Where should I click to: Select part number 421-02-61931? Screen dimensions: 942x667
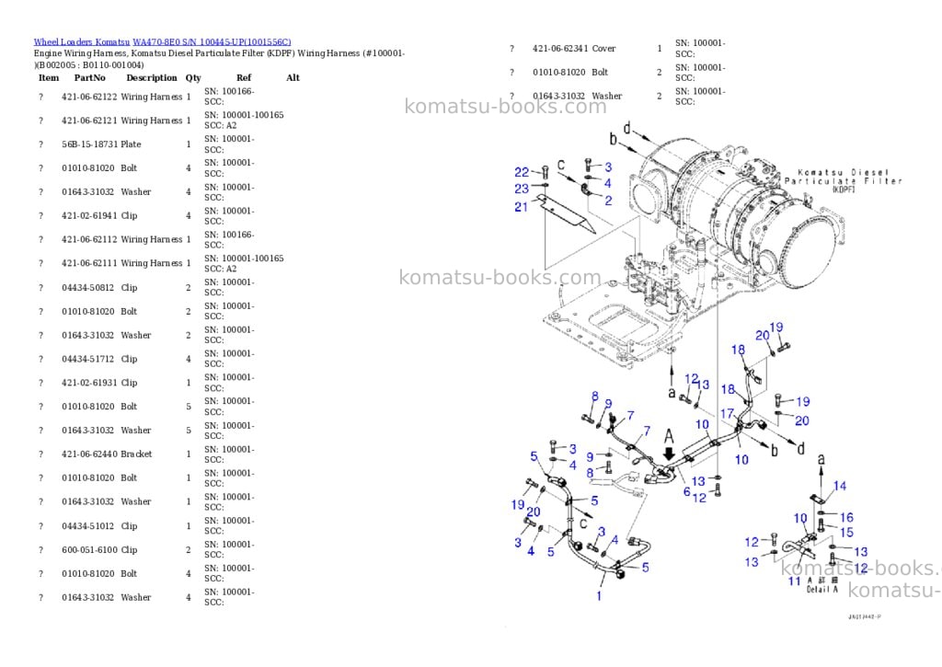tap(89, 382)
